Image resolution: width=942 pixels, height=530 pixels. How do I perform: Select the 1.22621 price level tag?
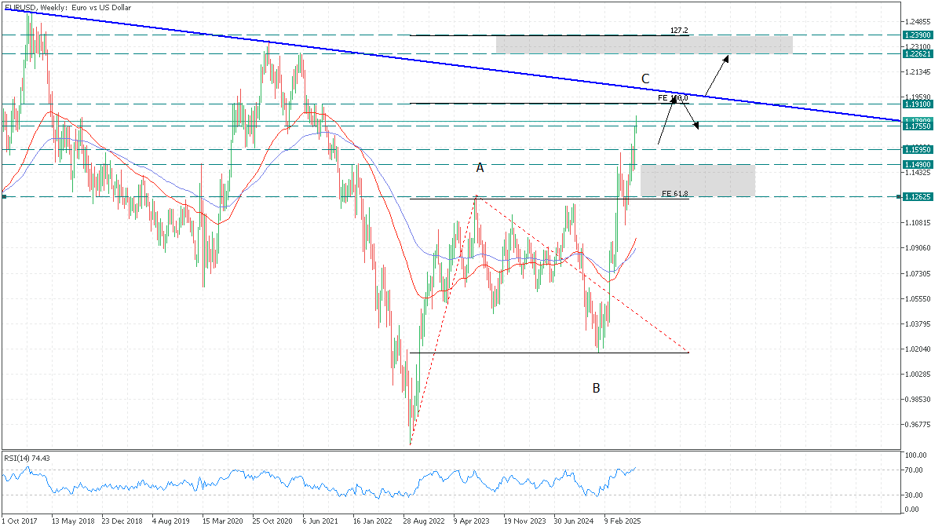(x=917, y=54)
